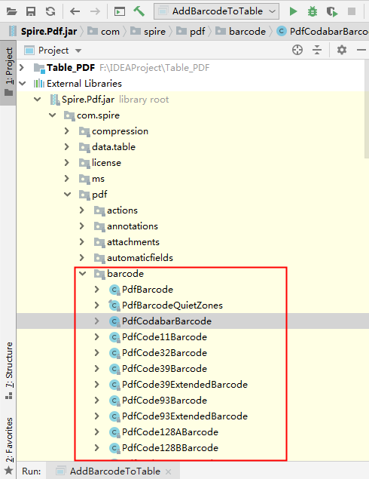Screen dimensions: 369x479
Task: Hide the Project panel with the minus icon
Action: [361, 50]
